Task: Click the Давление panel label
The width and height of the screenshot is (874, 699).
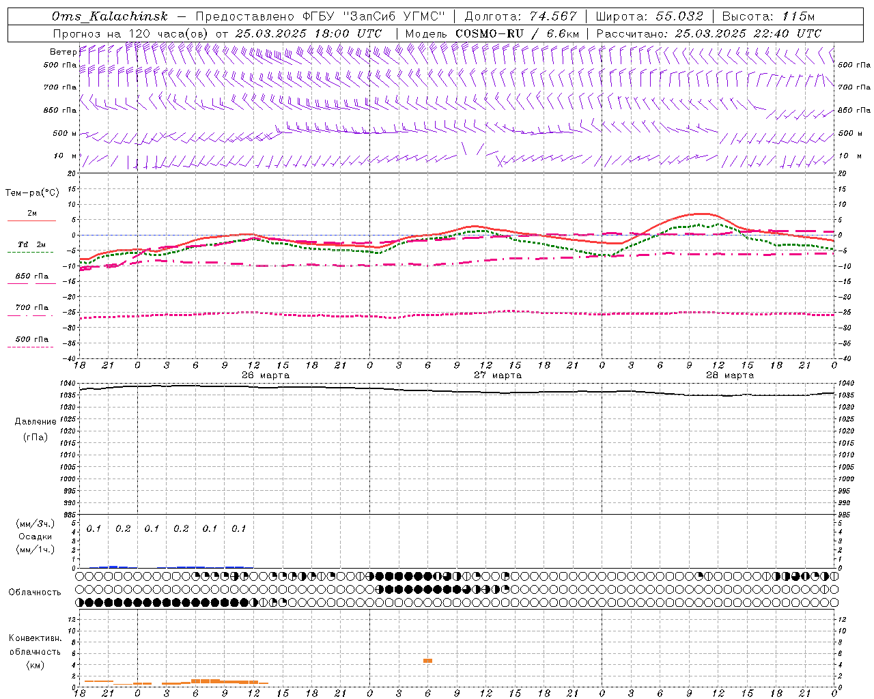Action: tap(36, 422)
